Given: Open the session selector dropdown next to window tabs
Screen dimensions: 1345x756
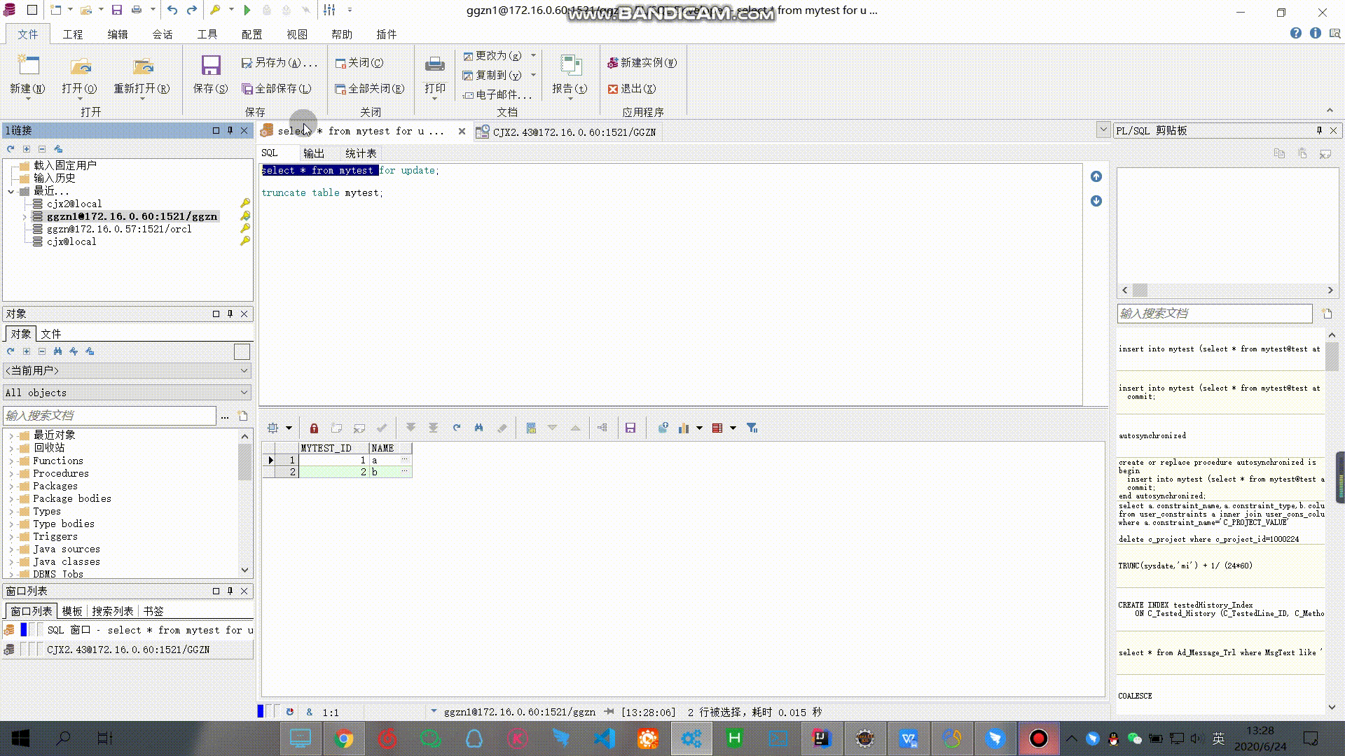Looking at the screenshot, I should 1103,129.
